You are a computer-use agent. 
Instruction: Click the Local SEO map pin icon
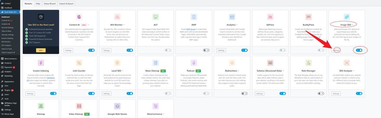pos(117,63)
